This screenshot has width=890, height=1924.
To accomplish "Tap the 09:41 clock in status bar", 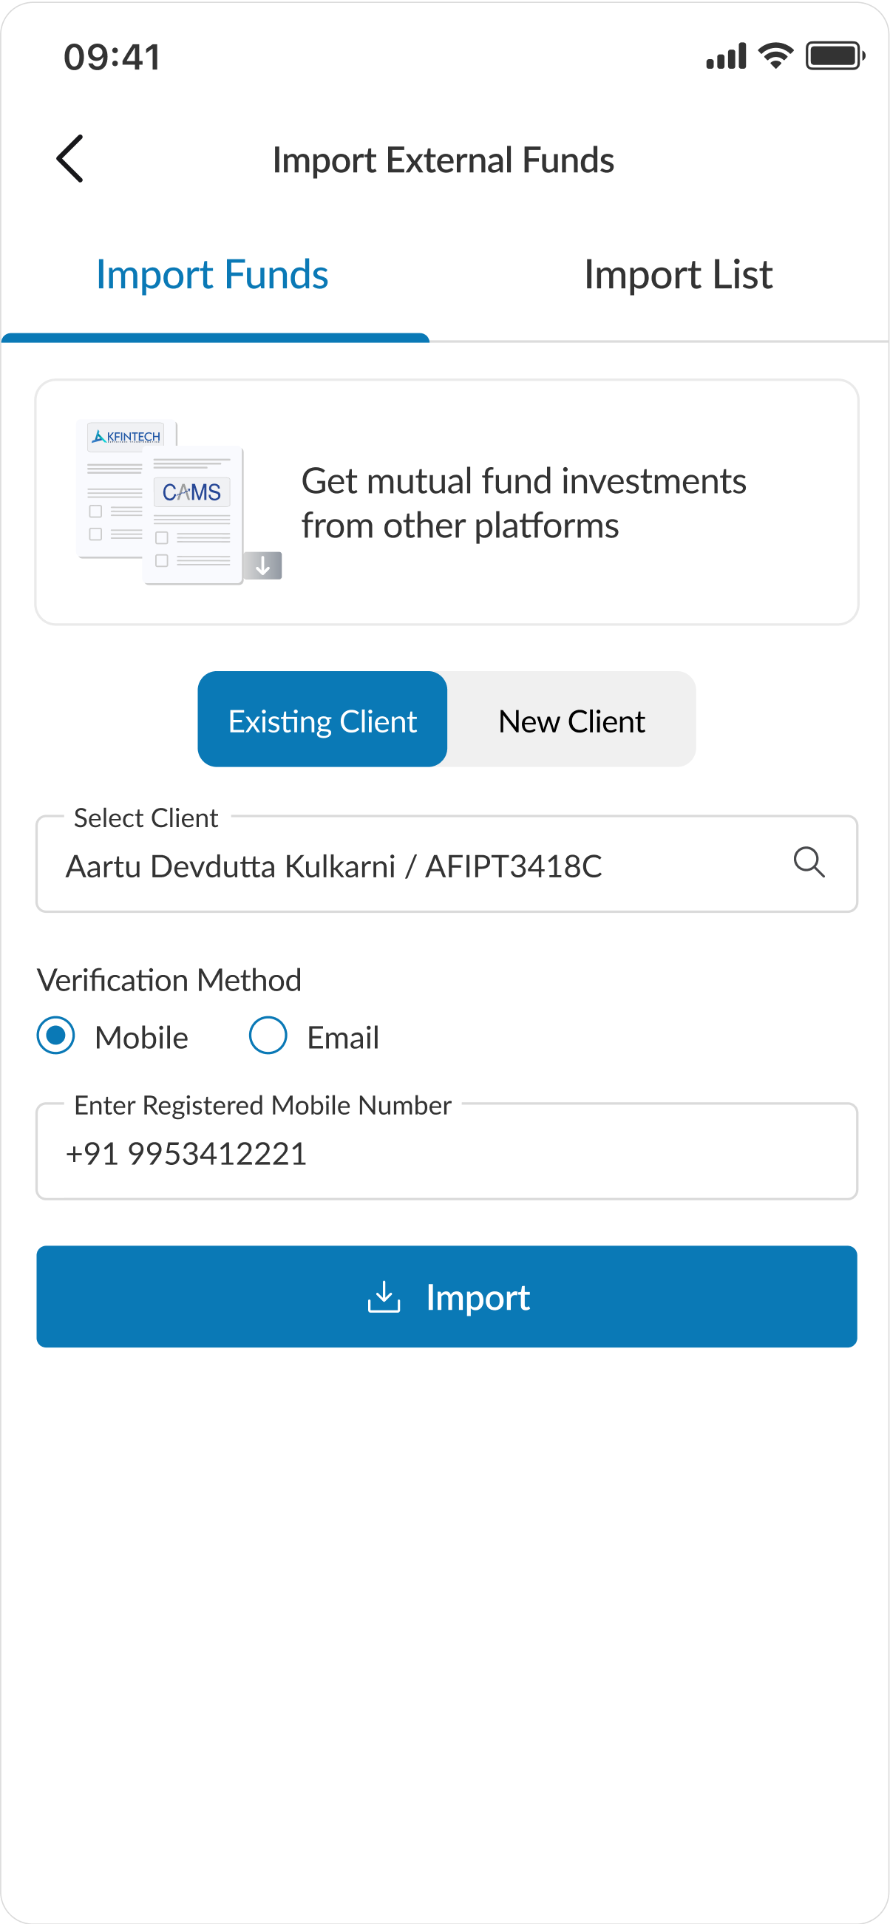I will pyautogui.click(x=112, y=58).
